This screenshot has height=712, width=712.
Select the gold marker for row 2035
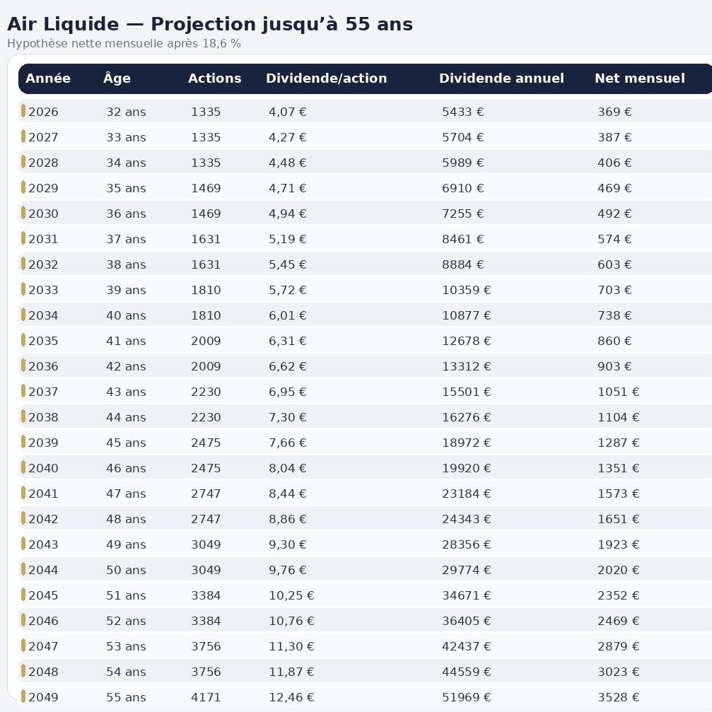click(23, 340)
